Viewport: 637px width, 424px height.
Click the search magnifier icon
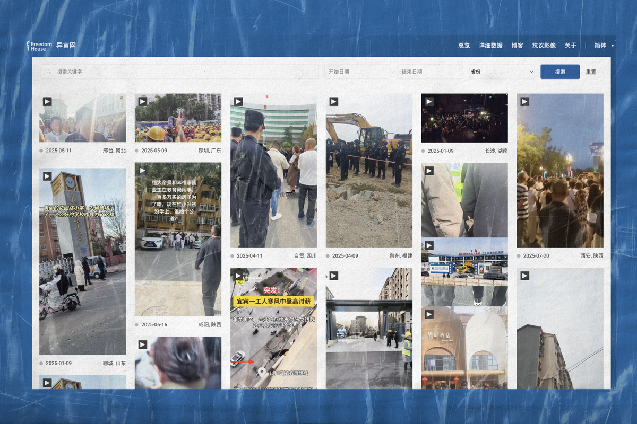point(49,72)
